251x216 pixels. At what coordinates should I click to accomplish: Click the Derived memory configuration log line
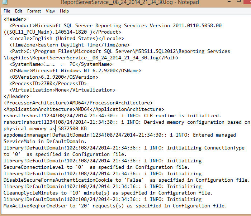click(x=127, y=122)
